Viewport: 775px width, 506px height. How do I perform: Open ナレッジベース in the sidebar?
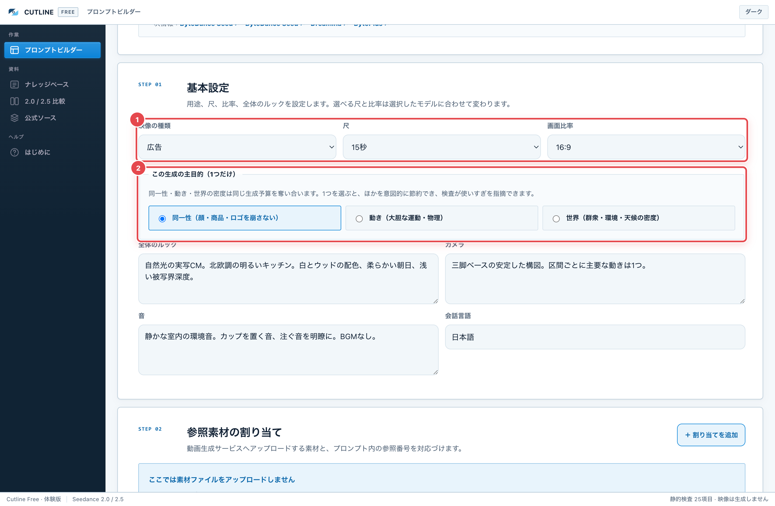(52, 84)
